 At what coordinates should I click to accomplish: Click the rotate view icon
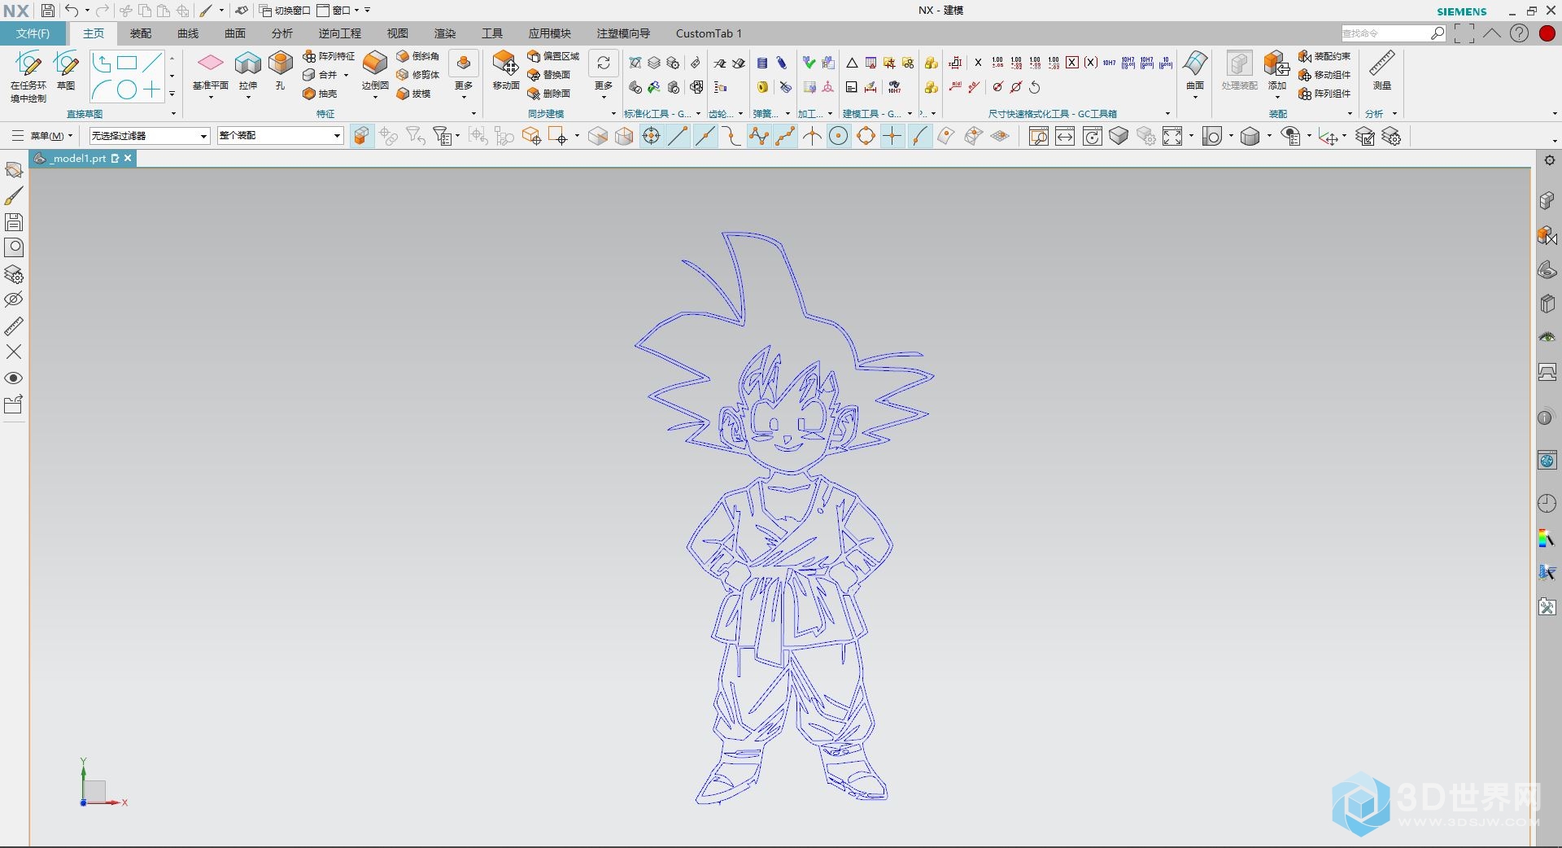click(1093, 136)
